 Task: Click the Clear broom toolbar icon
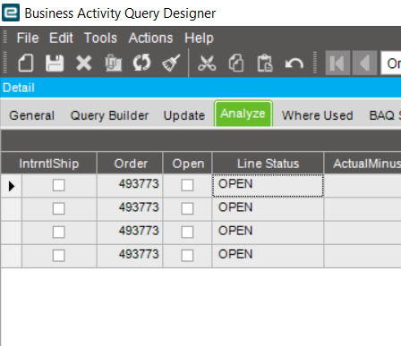click(x=171, y=63)
